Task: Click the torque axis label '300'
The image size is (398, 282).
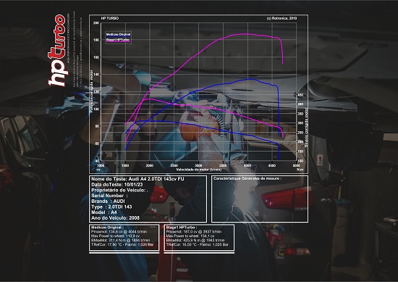Action: (300, 123)
